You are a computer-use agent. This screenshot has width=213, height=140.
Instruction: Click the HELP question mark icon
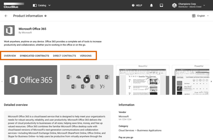pyautogui.click(x=133, y=5)
